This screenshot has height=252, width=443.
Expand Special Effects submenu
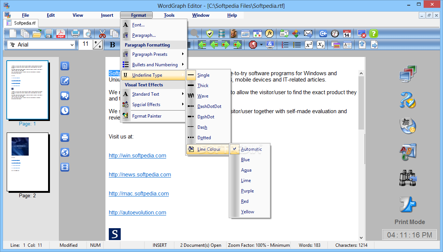pyautogui.click(x=154, y=105)
